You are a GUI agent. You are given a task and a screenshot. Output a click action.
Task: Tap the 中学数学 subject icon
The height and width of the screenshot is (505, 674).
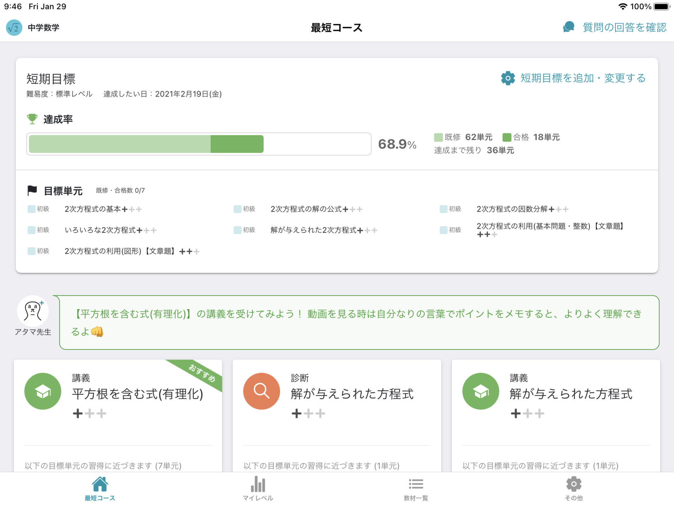pos(14,27)
